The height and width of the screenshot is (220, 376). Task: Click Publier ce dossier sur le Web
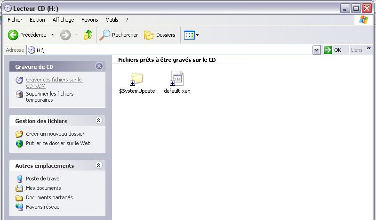(58, 143)
